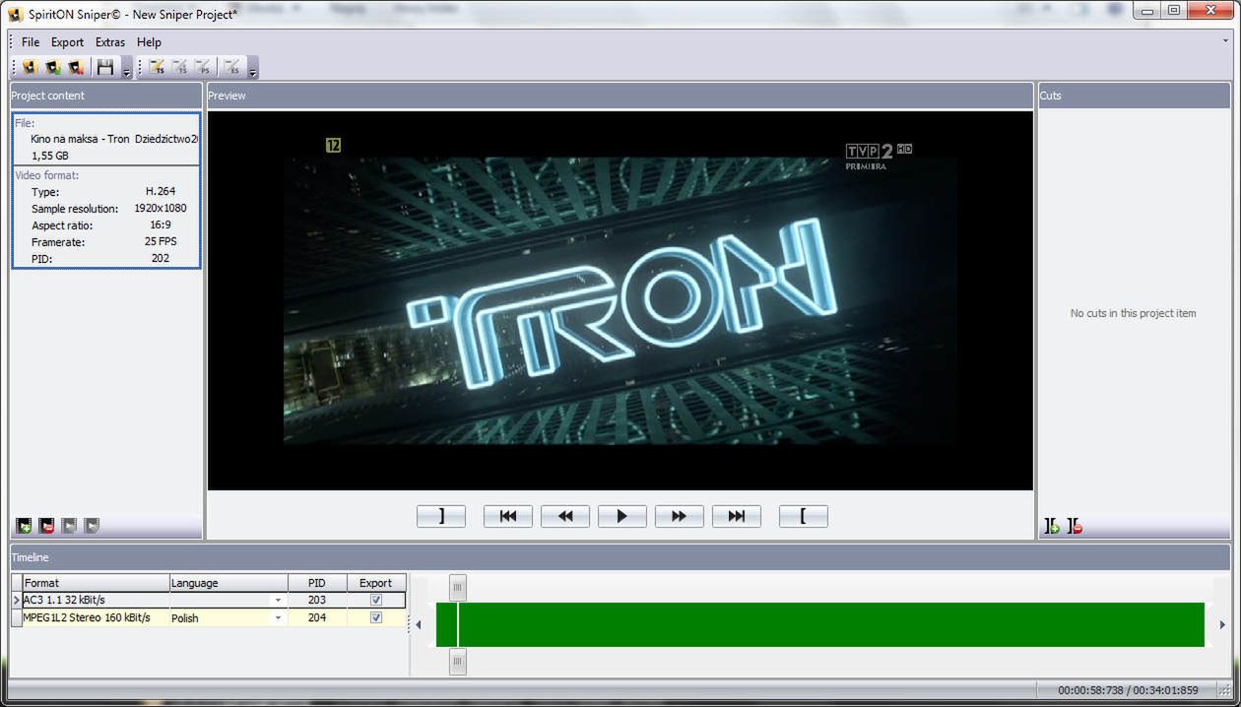This screenshot has width=1241, height=707.
Task: Click the 1,55 GB file size text
Action: [x=50, y=156]
